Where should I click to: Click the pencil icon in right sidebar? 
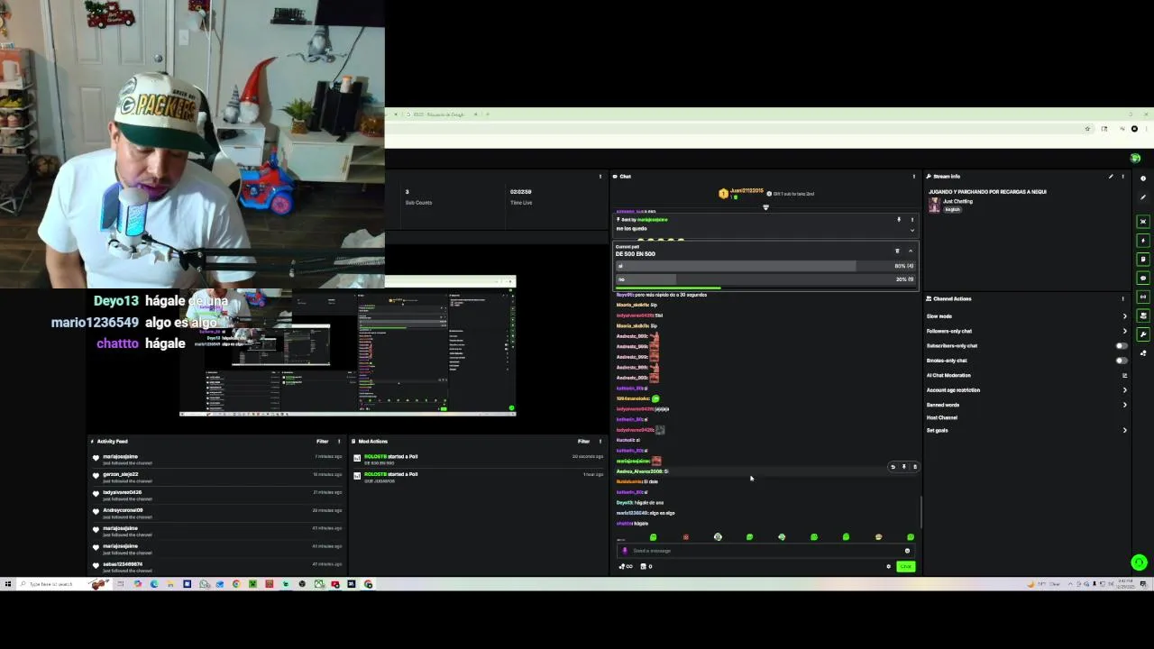pos(1143,197)
